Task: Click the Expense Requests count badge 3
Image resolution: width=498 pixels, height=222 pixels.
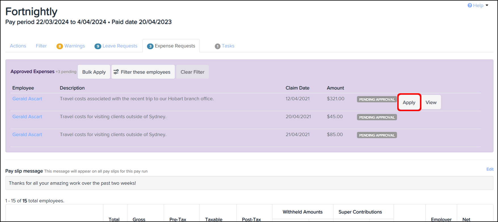Action: pos(150,46)
